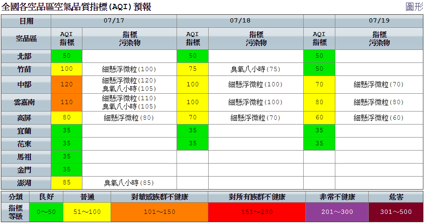This screenshot has height=223, width=426.
Task: Select the 07/19 date column header
Action: 379,21
